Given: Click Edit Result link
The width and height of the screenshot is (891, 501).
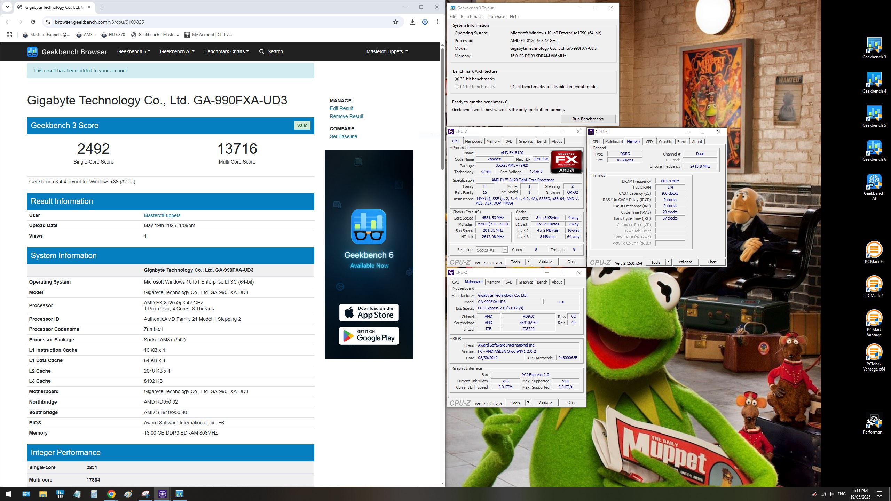Looking at the screenshot, I should tap(341, 108).
